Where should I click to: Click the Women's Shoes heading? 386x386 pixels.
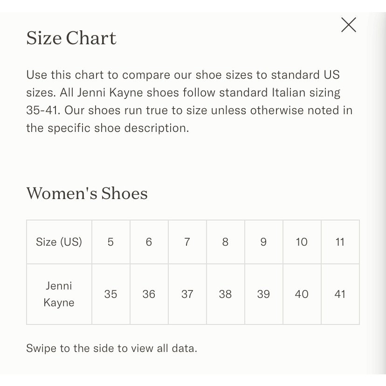coord(87,193)
